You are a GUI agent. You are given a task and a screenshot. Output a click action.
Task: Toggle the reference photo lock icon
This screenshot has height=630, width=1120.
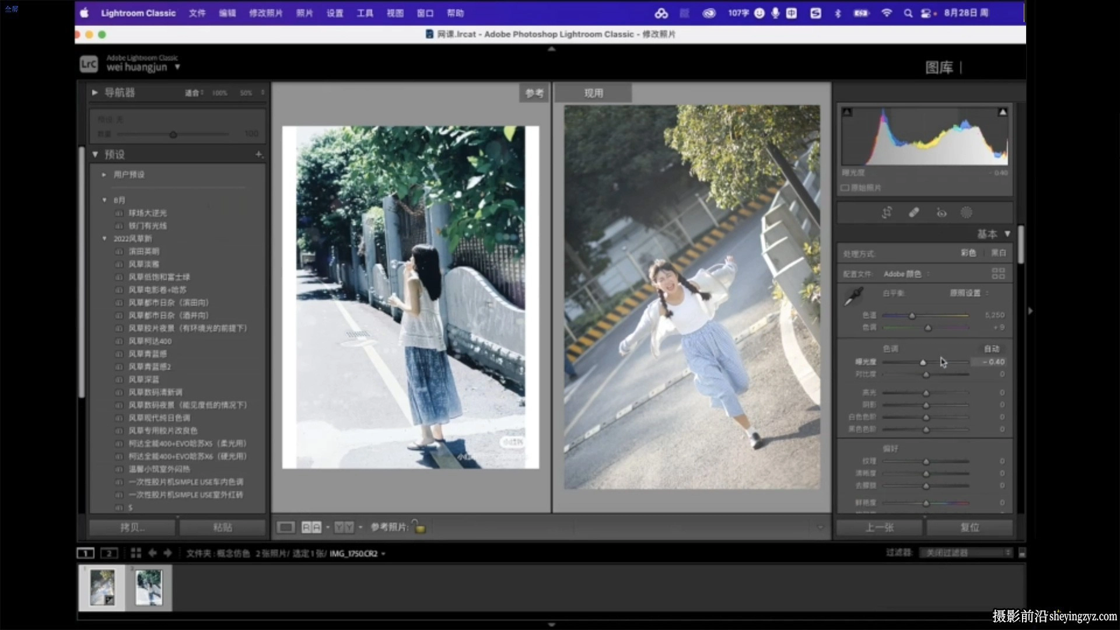click(419, 527)
